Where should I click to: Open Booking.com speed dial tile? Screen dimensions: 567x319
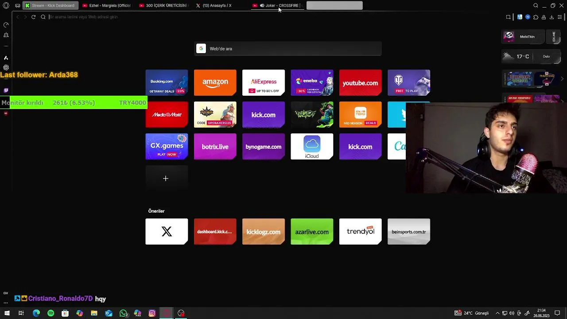(x=167, y=82)
